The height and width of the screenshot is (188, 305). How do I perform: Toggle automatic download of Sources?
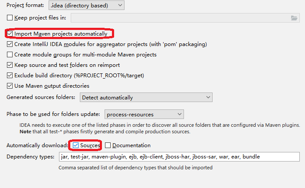[76, 145]
